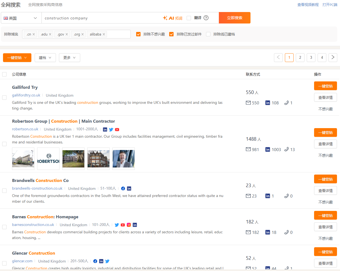Go to previous results page arrow
Viewport: 340px width, 271px height.
(x=278, y=57)
